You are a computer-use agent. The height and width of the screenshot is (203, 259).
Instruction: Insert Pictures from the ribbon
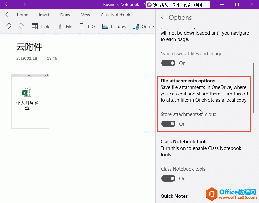(x=114, y=26)
